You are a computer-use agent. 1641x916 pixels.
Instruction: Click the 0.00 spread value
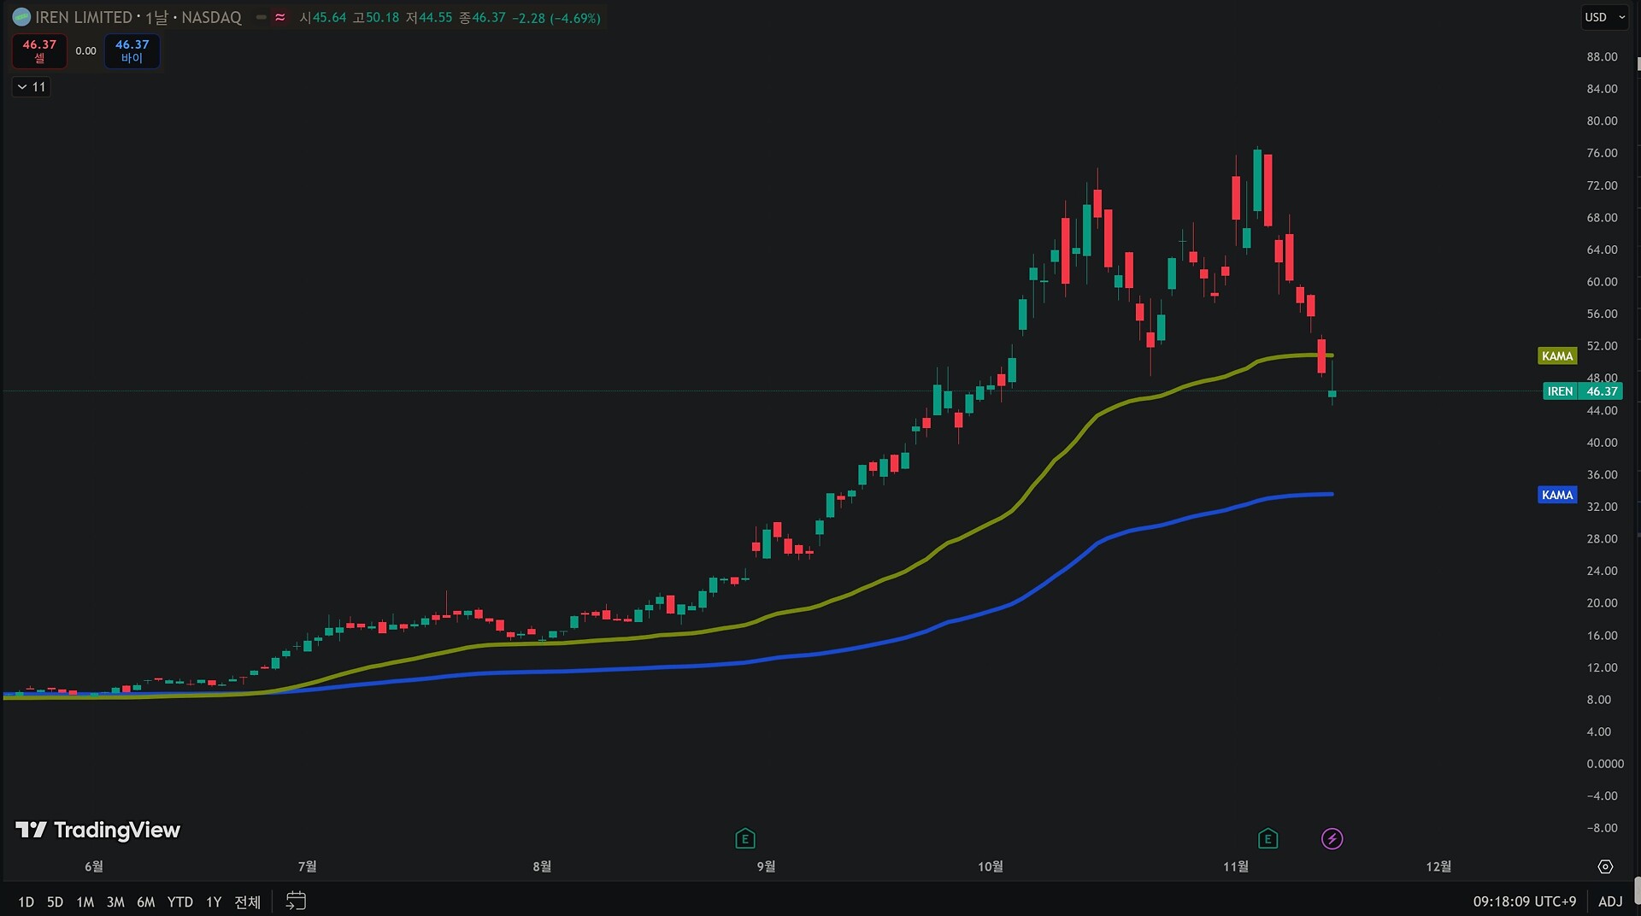(x=85, y=51)
